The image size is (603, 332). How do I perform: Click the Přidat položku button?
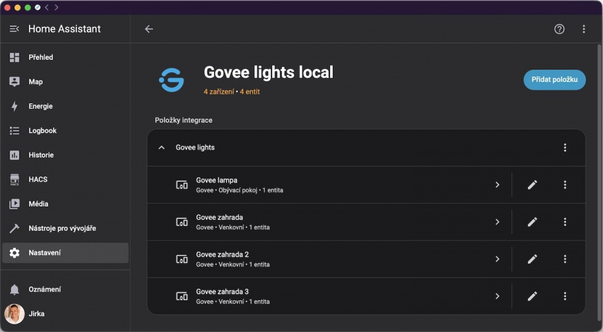click(x=555, y=80)
